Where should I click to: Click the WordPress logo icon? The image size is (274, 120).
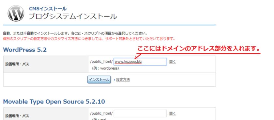pyautogui.click(x=16, y=13)
